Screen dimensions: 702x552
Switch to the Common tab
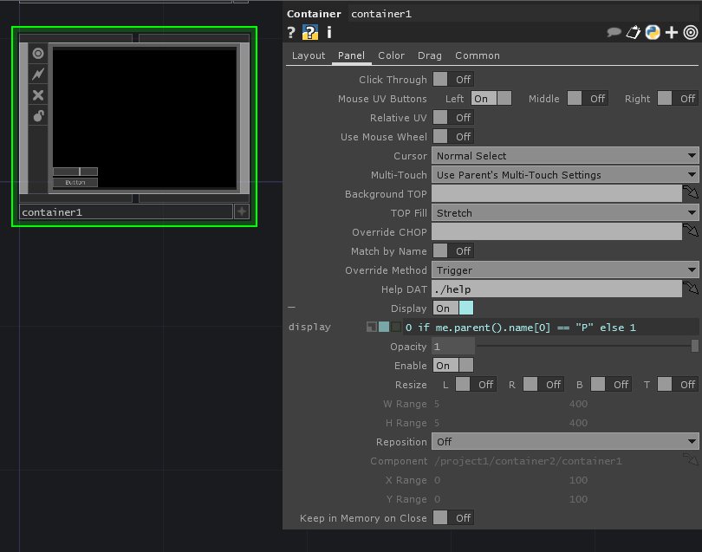[477, 55]
